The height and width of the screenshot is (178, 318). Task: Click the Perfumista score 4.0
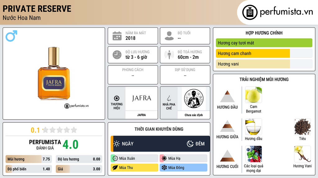[70, 145]
